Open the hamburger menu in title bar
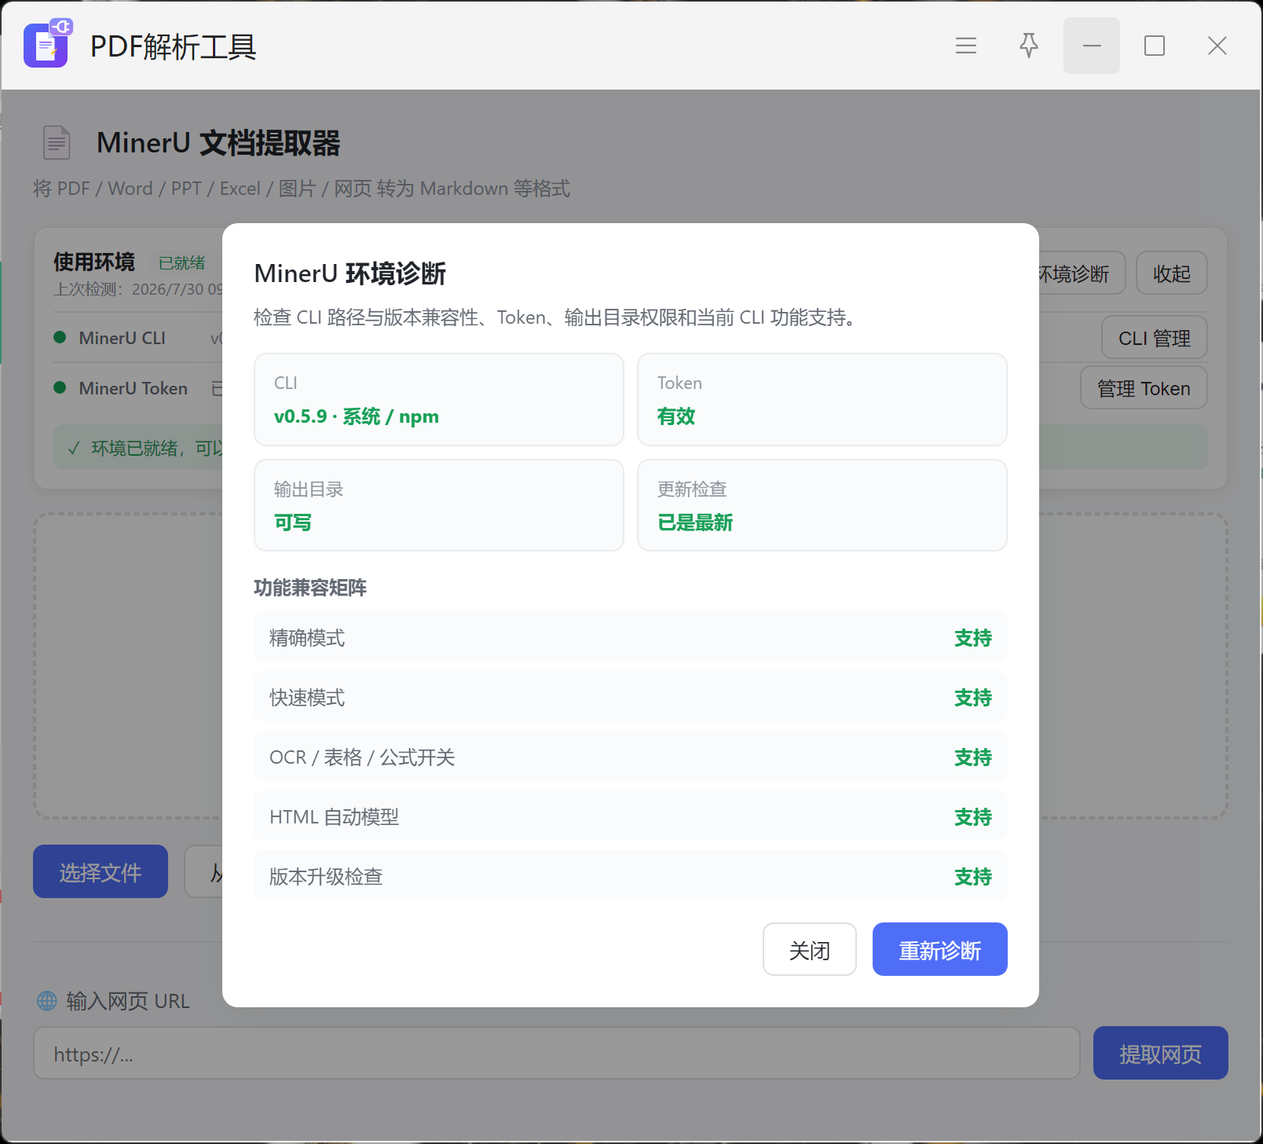 coord(966,46)
